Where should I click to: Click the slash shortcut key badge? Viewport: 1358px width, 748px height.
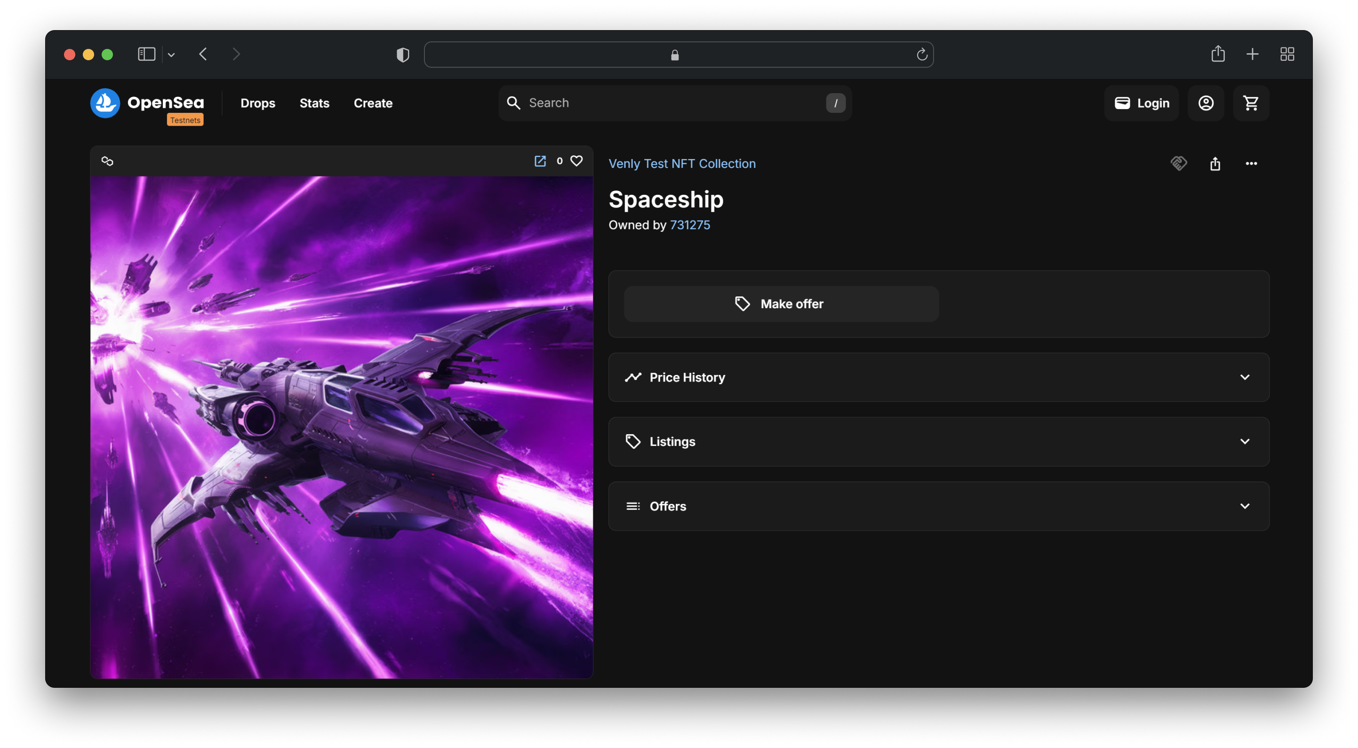(x=836, y=103)
